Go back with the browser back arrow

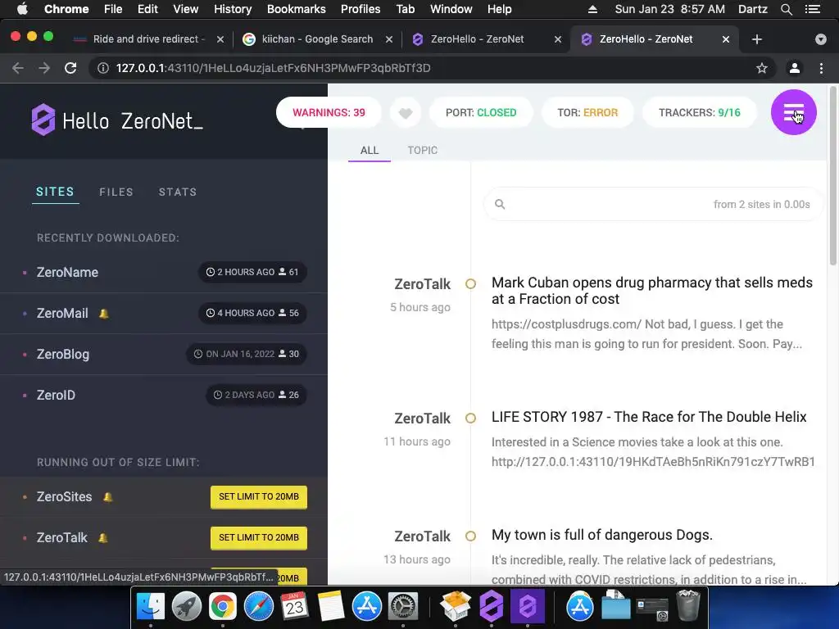click(18, 68)
